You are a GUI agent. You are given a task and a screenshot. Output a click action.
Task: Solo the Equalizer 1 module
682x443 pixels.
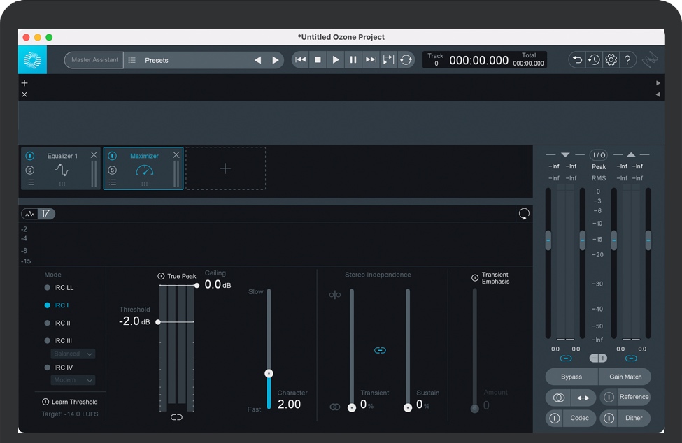[x=30, y=170]
